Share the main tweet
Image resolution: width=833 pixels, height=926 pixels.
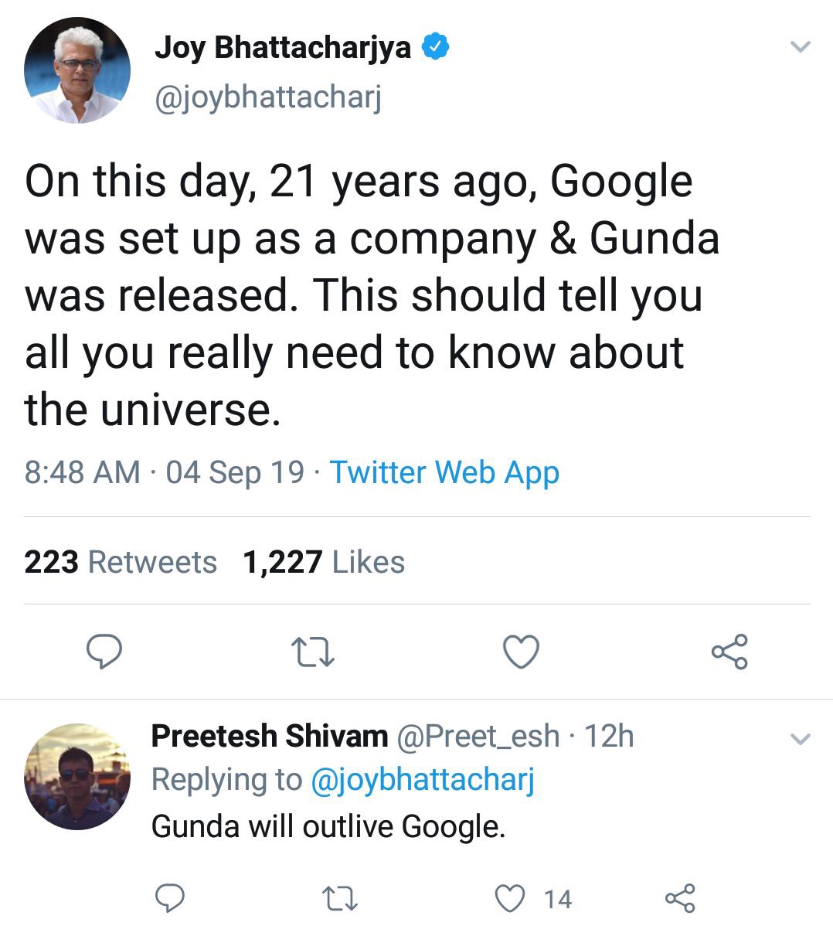729,652
